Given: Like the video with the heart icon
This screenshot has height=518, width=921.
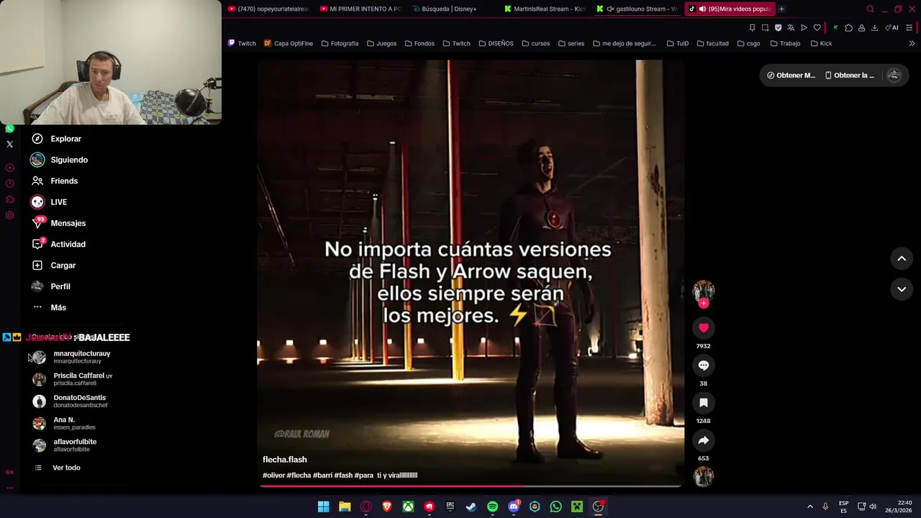Looking at the screenshot, I should (x=704, y=328).
